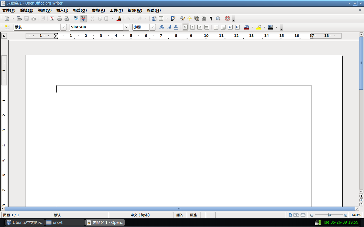Image resolution: width=364 pixels, height=227 pixels.
Task: Expand the New document dropdown arrow
Action: 13,18
